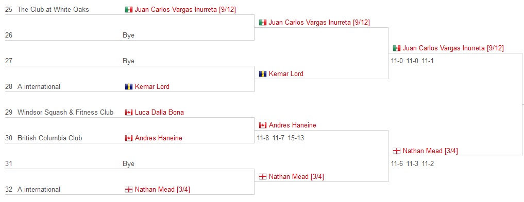Click Mexico flag in third round Vargas Inurreta entry
Image resolution: width=524 pixels, height=202 pixels.
point(397,48)
